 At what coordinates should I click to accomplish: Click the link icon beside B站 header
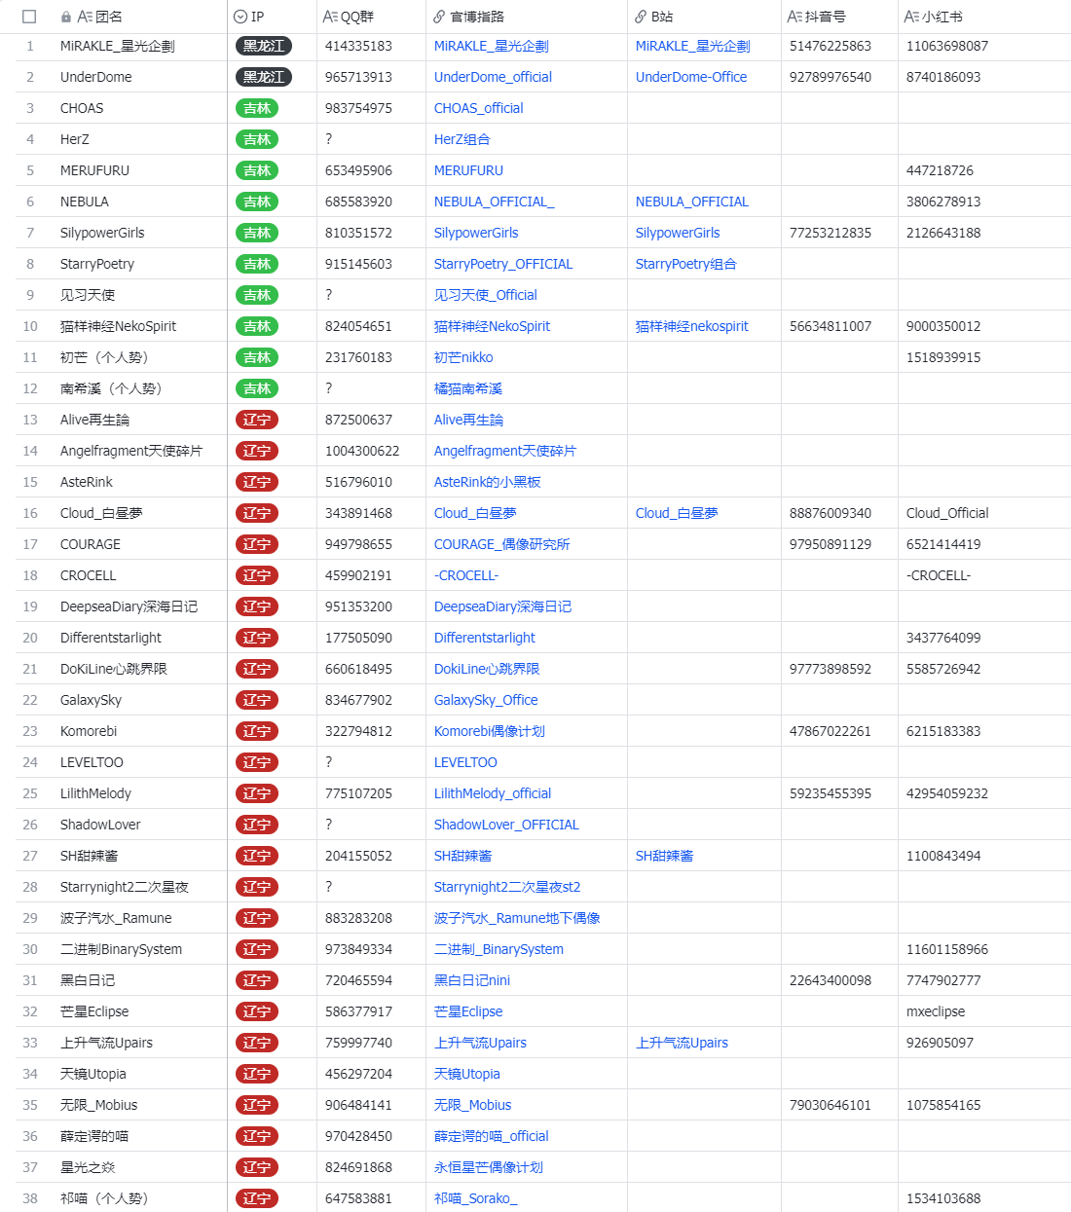[641, 17]
